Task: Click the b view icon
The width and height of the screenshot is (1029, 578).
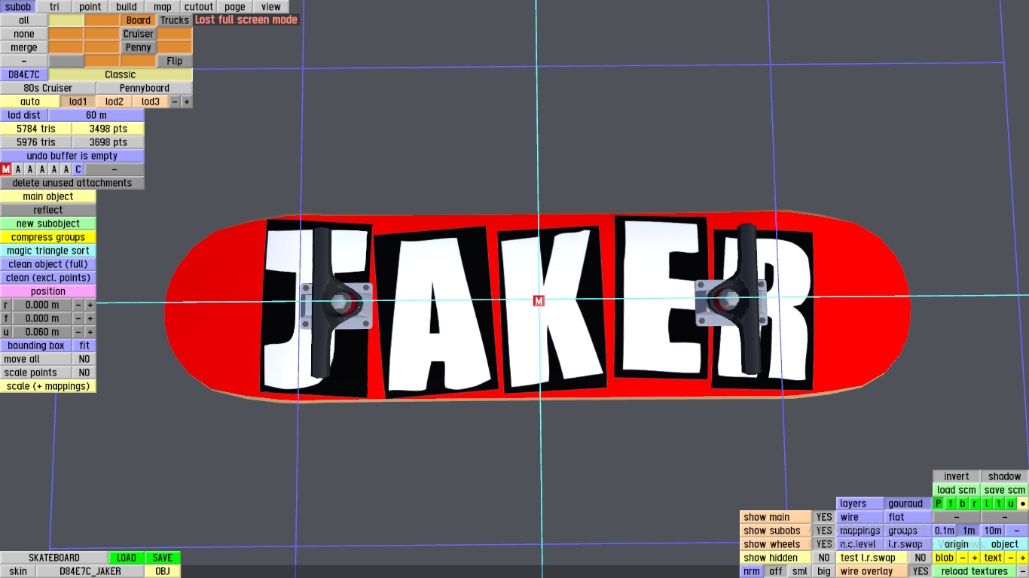Action: click(963, 503)
